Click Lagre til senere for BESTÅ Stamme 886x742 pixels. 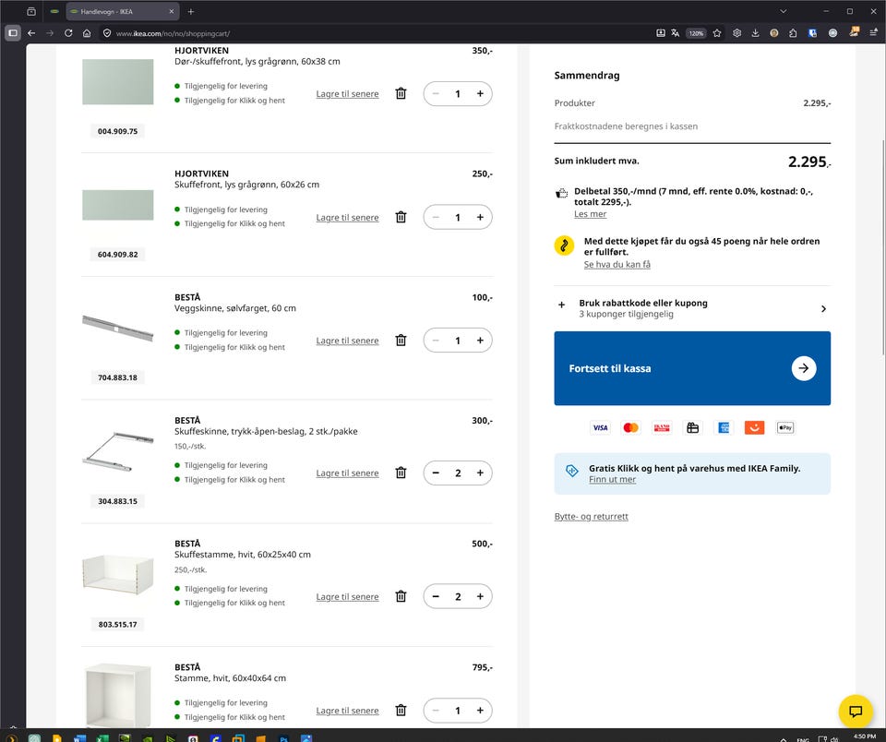click(x=348, y=711)
